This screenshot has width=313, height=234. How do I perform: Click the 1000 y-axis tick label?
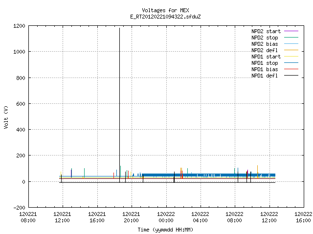[x=19, y=52]
